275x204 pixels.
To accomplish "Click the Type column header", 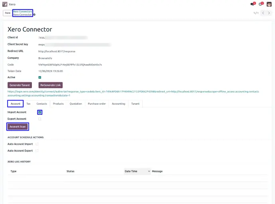I will pos(13,171).
